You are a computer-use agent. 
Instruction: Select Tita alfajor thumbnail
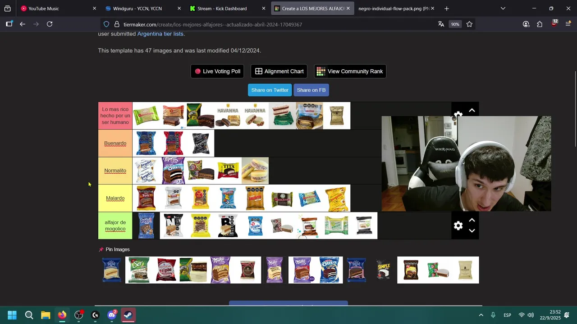pyautogui.click(x=228, y=171)
